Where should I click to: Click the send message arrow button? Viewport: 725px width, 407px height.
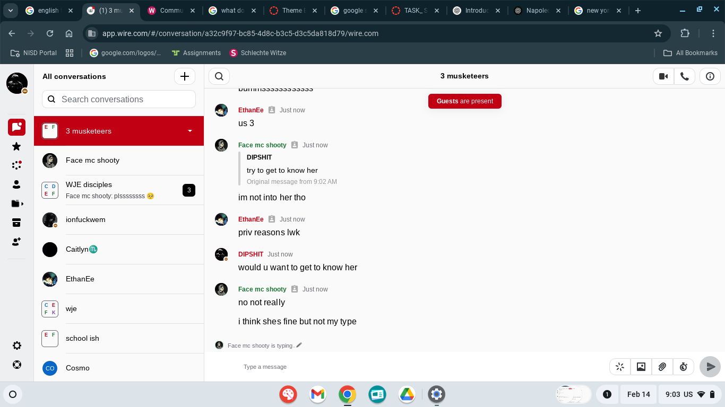710,367
